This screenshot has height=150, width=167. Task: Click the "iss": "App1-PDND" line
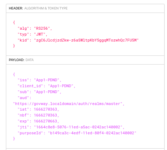[39, 80]
